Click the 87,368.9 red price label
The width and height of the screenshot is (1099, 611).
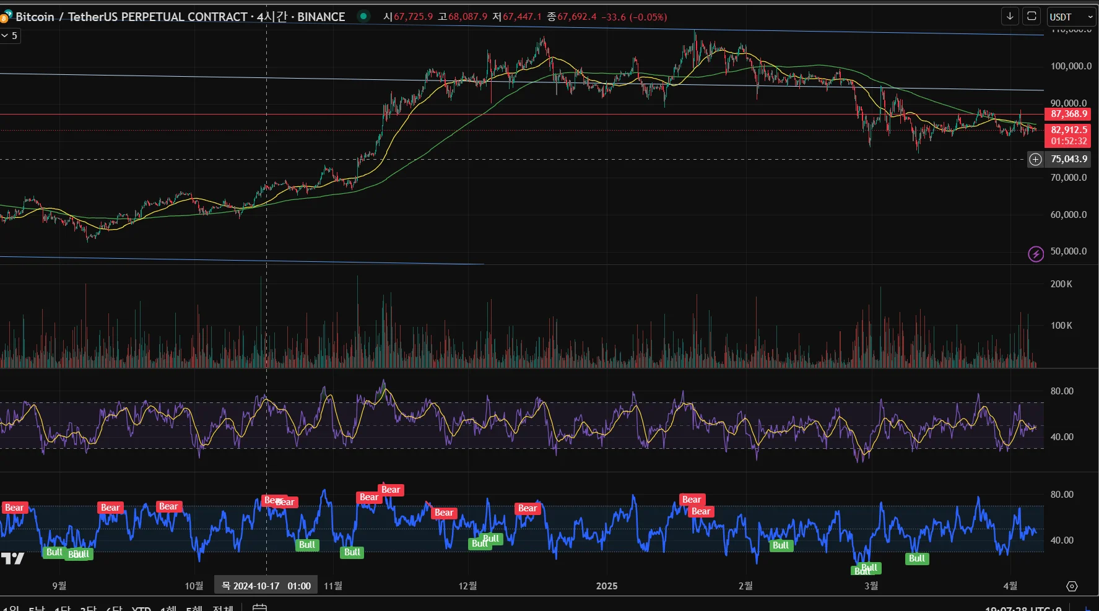1068,114
